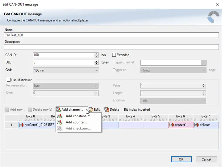Choose Add checksum... from the menu
The height and width of the screenshot is (167, 222).
click(x=79, y=129)
